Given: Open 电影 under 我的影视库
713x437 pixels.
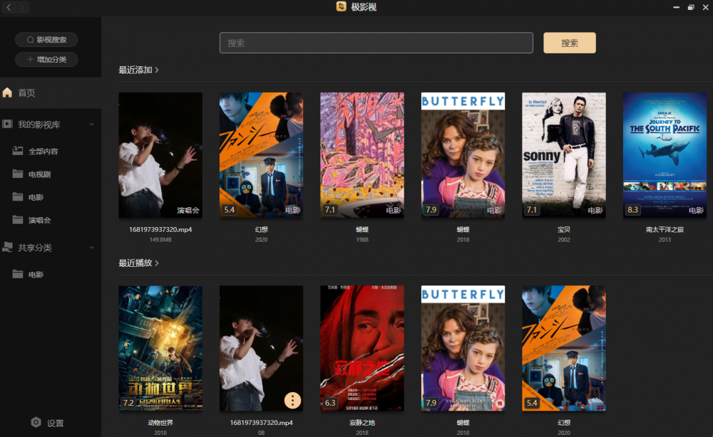Looking at the screenshot, I should pyautogui.click(x=36, y=197).
